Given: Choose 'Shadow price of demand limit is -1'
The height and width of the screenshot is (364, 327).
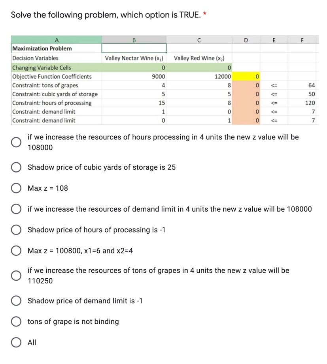Looking at the screenshot, I should click(16, 300).
